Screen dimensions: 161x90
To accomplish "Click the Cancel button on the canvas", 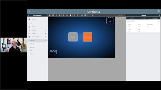I will (x=73, y=37).
